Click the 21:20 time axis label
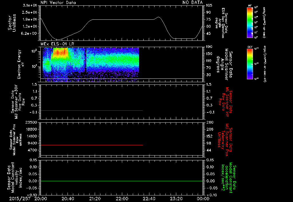 tap(95, 199)
